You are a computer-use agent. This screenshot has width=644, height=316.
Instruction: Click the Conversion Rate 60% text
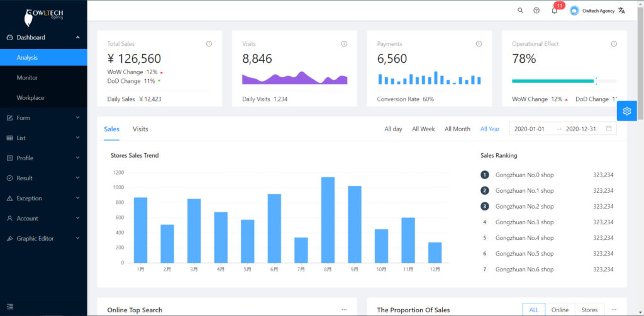click(x=406, y=99)
